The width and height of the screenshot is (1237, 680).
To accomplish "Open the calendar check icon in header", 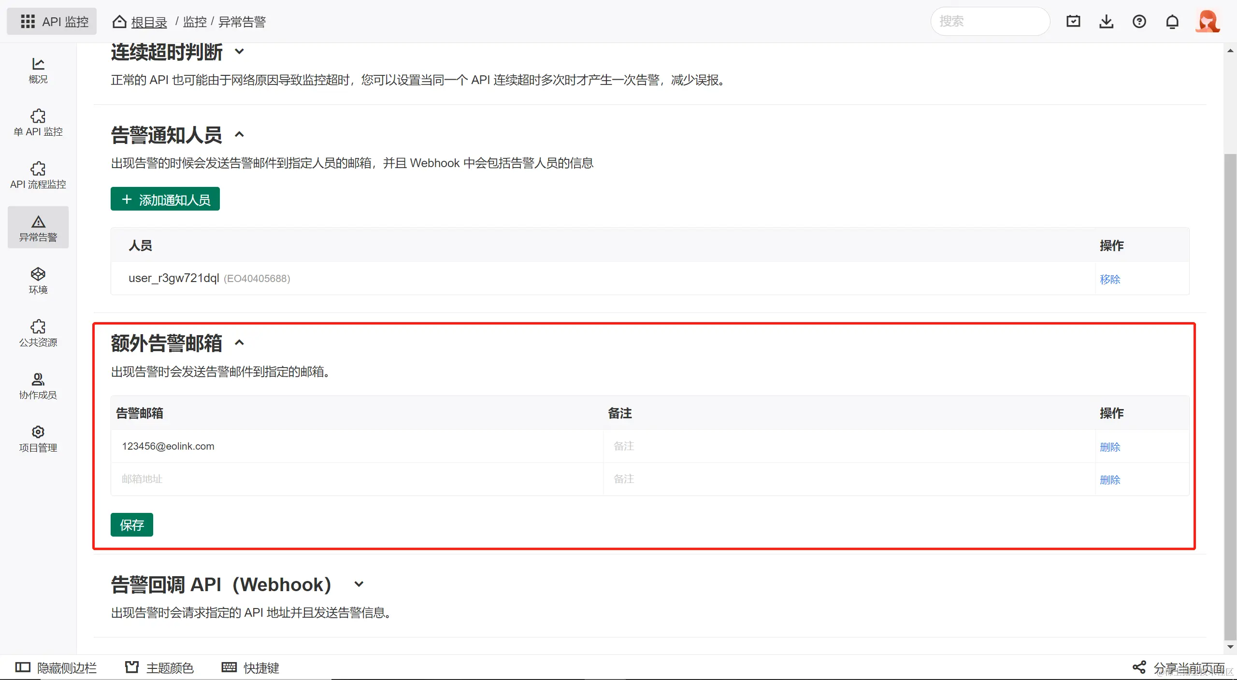I will [1073, 21].
